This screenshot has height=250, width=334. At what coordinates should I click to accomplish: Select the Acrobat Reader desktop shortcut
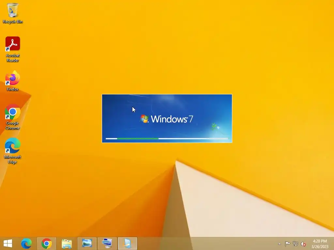point(13,49)
